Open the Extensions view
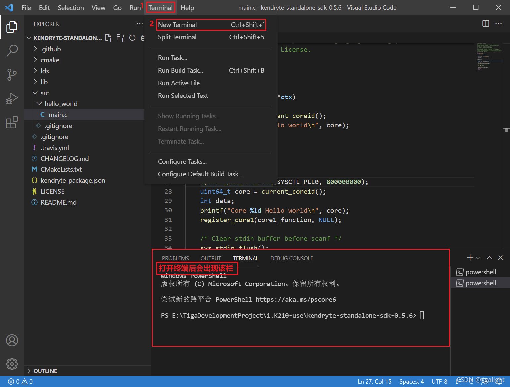Viewport: 510px width, 387px height. [12, 122]
